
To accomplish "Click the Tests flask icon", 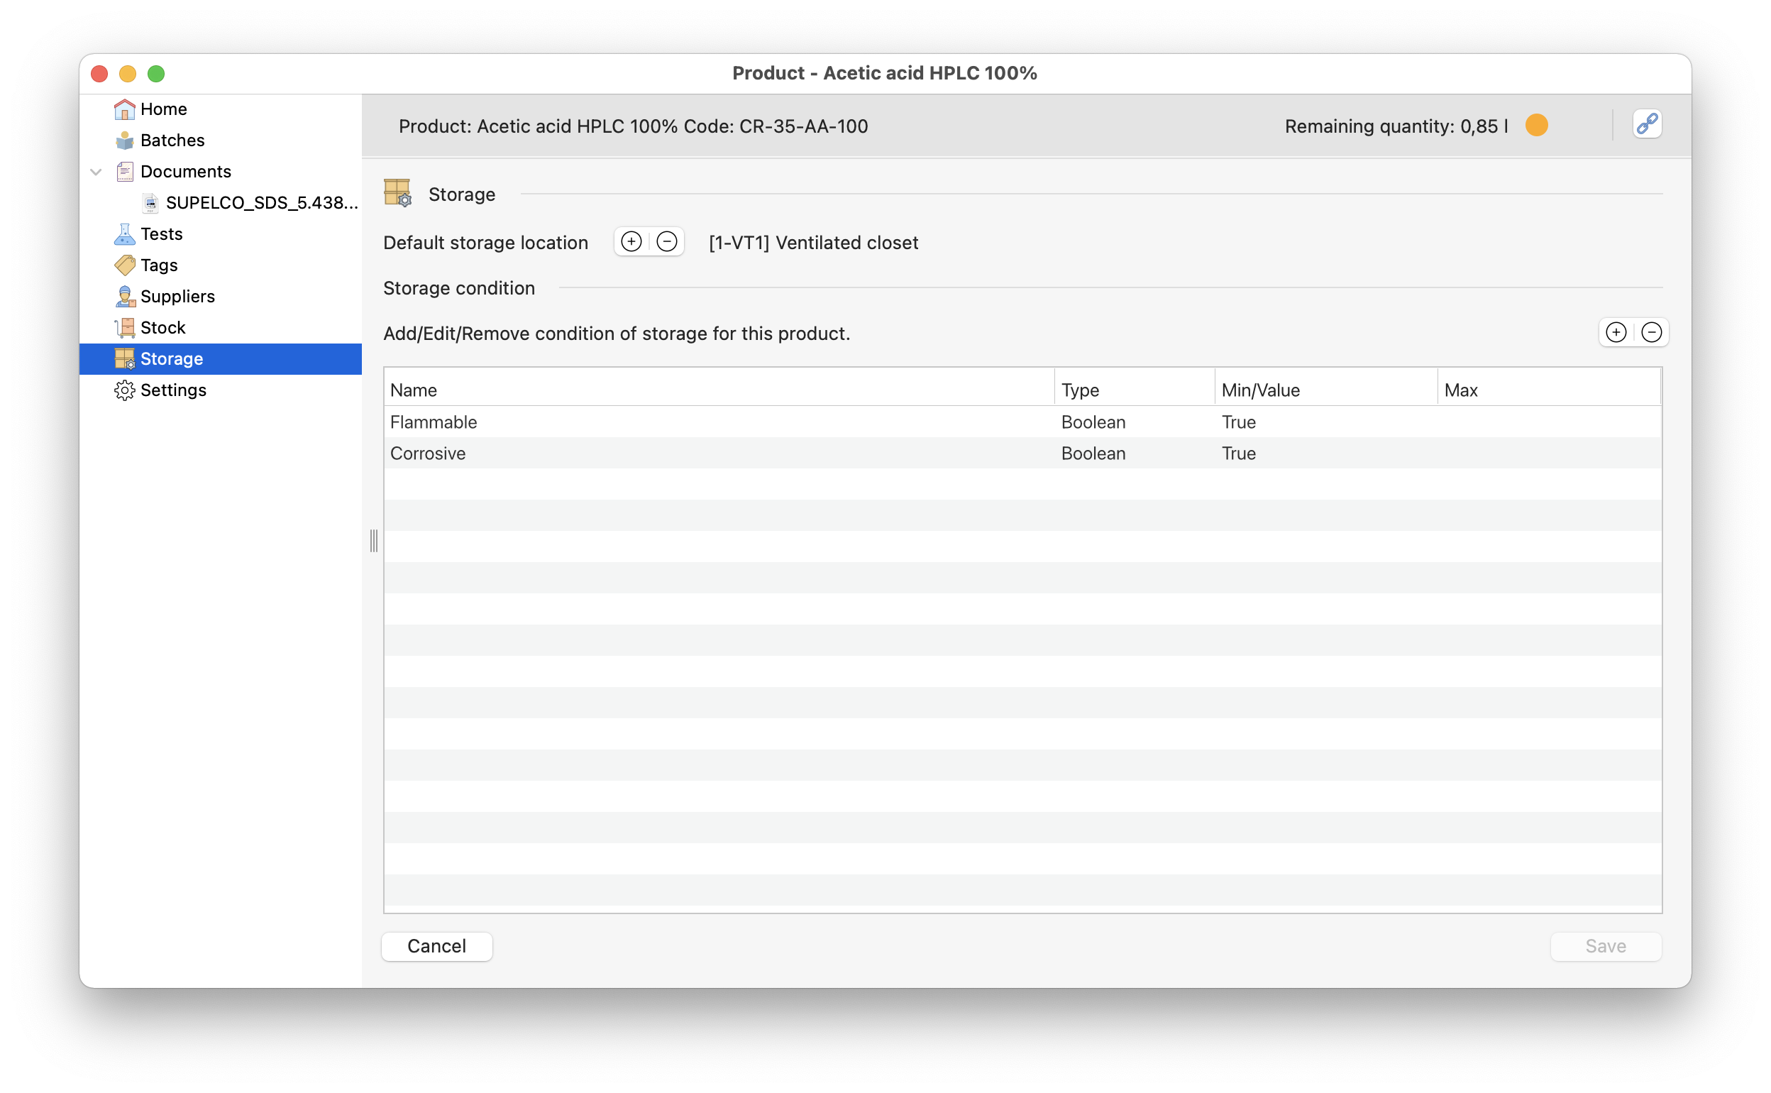I will pos(124,234).
